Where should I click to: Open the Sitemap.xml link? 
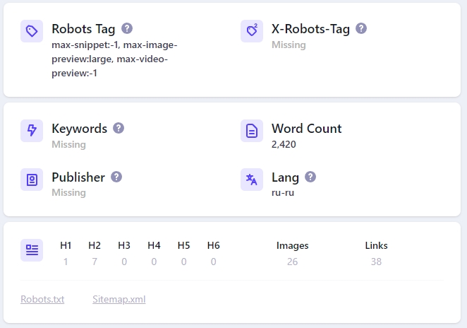click(119, 299)
